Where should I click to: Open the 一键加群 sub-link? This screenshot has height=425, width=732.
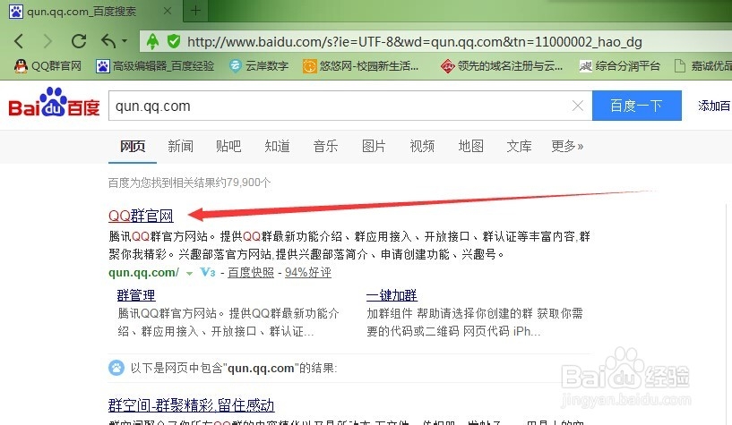[392, 295]
